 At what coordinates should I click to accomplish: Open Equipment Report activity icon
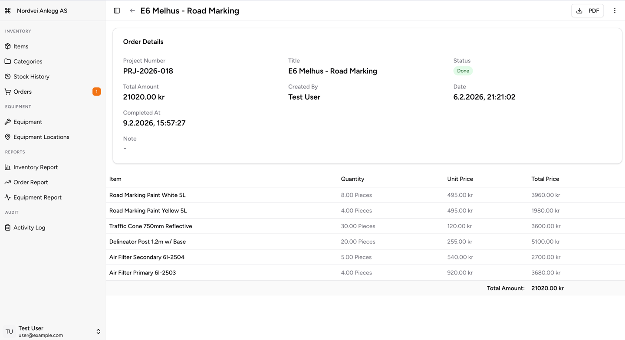point(7,197)
